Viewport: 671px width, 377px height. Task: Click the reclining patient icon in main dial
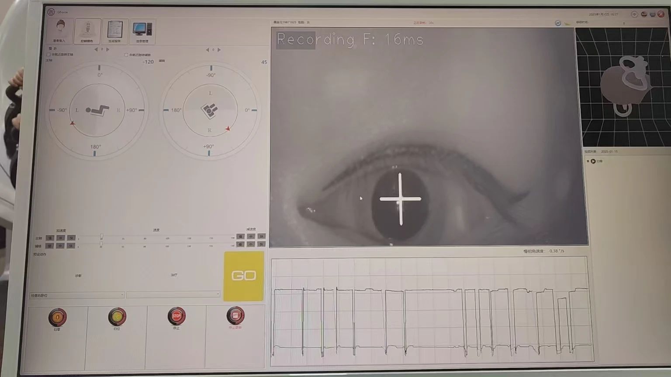tap(97, 110)
